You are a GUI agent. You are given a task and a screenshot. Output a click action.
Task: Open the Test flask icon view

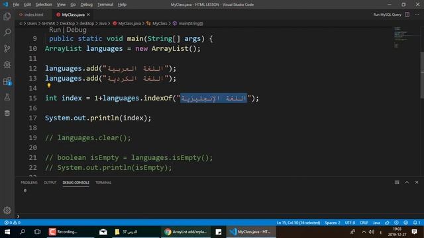[7, 97]
